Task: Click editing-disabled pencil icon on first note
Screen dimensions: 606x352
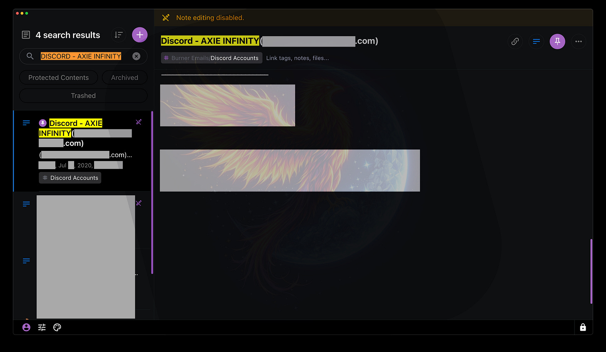Action: click(x=139, y=122)
